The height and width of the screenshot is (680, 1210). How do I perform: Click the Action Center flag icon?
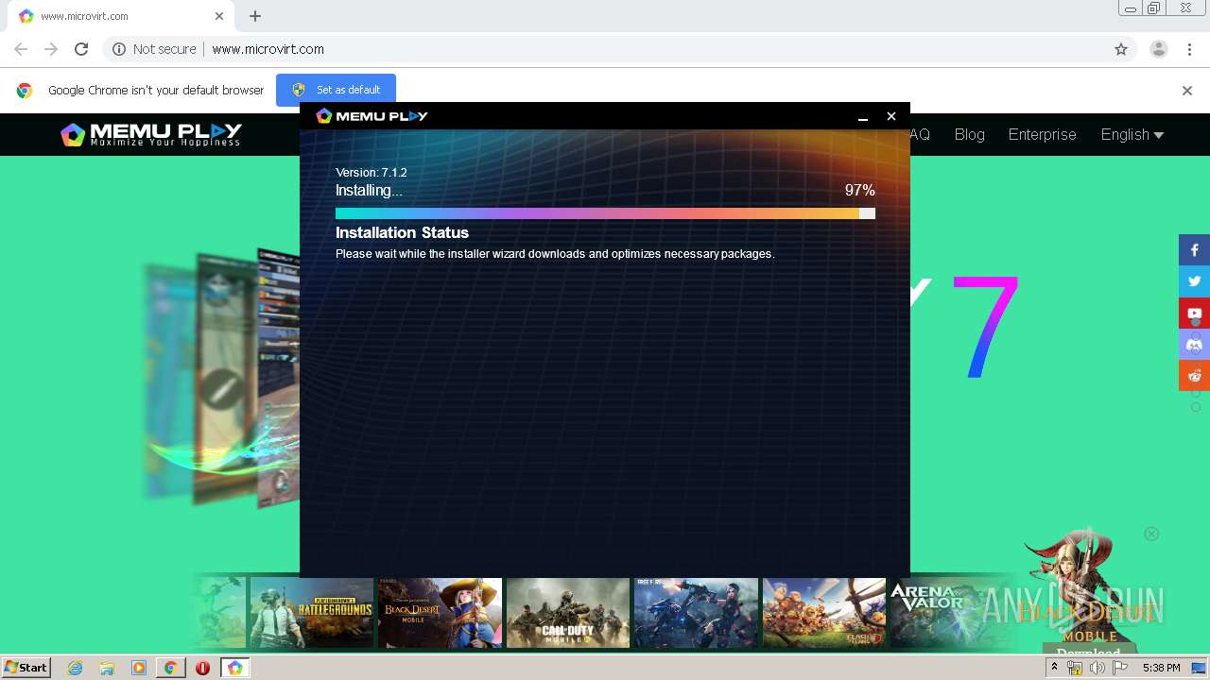[1120, 668]
